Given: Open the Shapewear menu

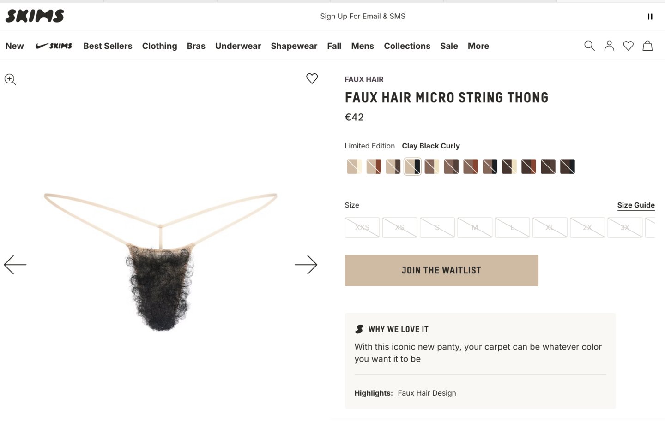Looking at the screenshot, I should (x=294, y=46).
